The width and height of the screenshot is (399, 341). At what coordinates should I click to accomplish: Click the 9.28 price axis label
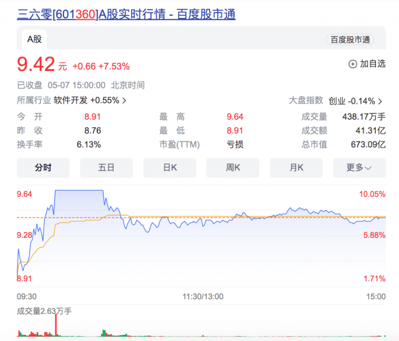click(24, 235)
